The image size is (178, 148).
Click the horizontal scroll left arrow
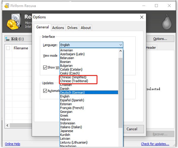coord(7,125)
